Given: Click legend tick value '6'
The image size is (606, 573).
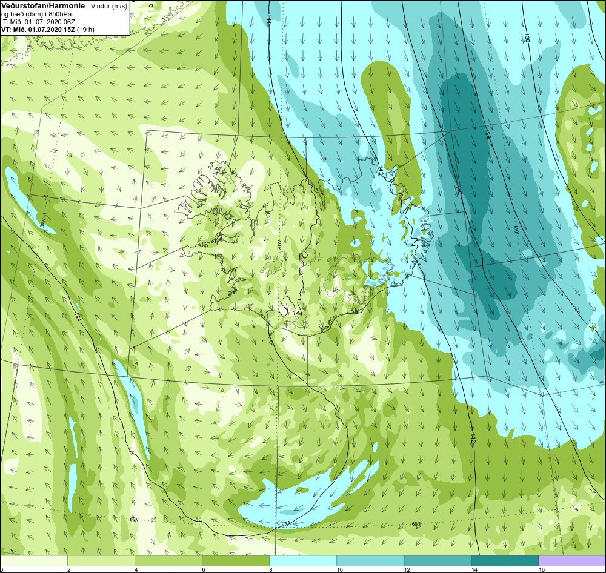Looking at the screenshot, I should [x=203, y=569].
